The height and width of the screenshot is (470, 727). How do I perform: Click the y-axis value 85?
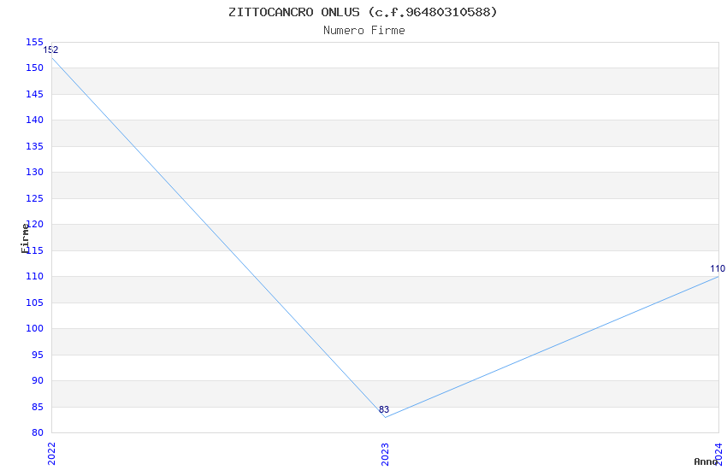(37, 407)
